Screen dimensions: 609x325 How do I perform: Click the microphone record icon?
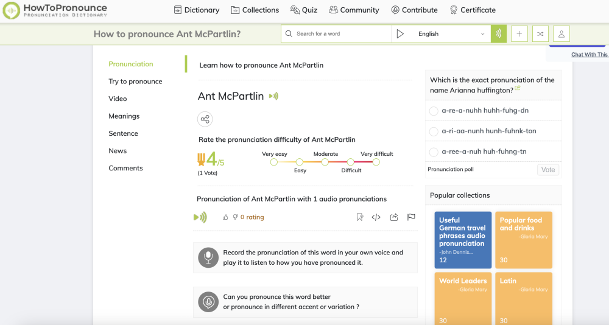pyautogui.click(x=208, y=257)
